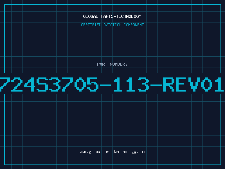Click the word GLOBAL in the title
The image size is (225, 169).
91,16
